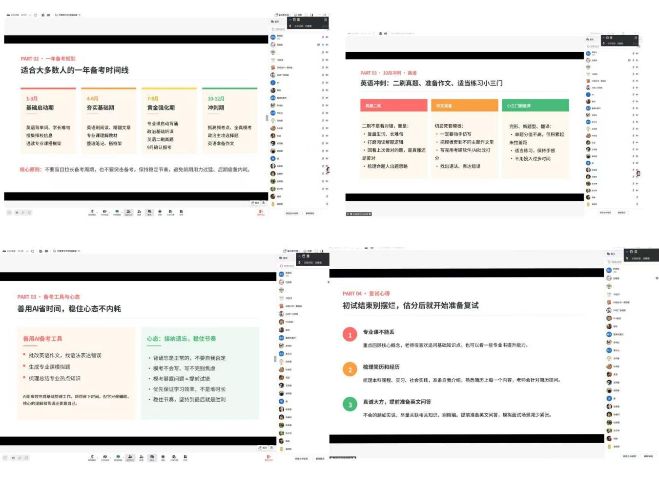
Task: Focus the member search field in 复试心得 window
Action: coord(632,262)
